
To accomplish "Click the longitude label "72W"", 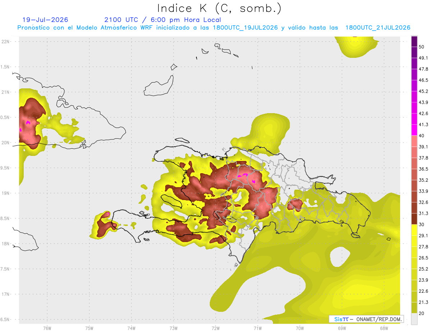I will pyautogui.click(x=215, y=328).
